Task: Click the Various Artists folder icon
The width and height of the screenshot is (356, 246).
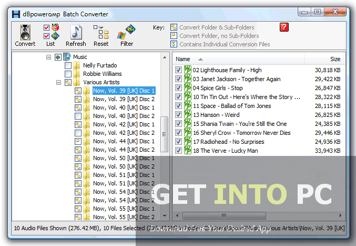Action: tap(77, 82)
